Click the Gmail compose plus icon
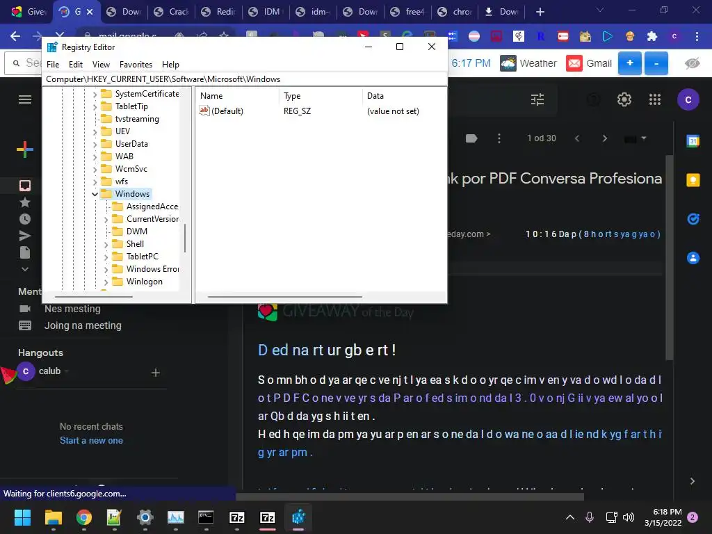 tap(25, 149)
